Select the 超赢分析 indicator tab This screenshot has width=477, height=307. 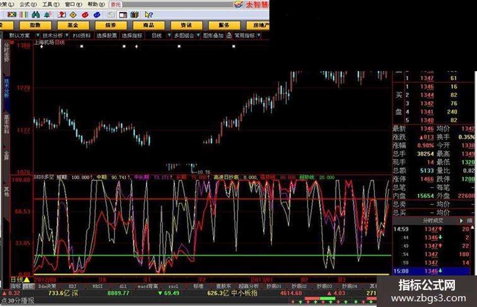pyautogui.click(x=248, y=286)
